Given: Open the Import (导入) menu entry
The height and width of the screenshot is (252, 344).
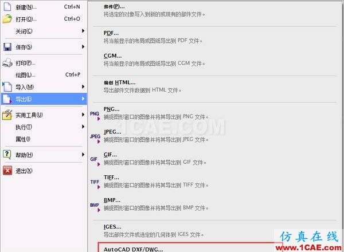Looking at the screenshot, I should (x=44, y=87).
